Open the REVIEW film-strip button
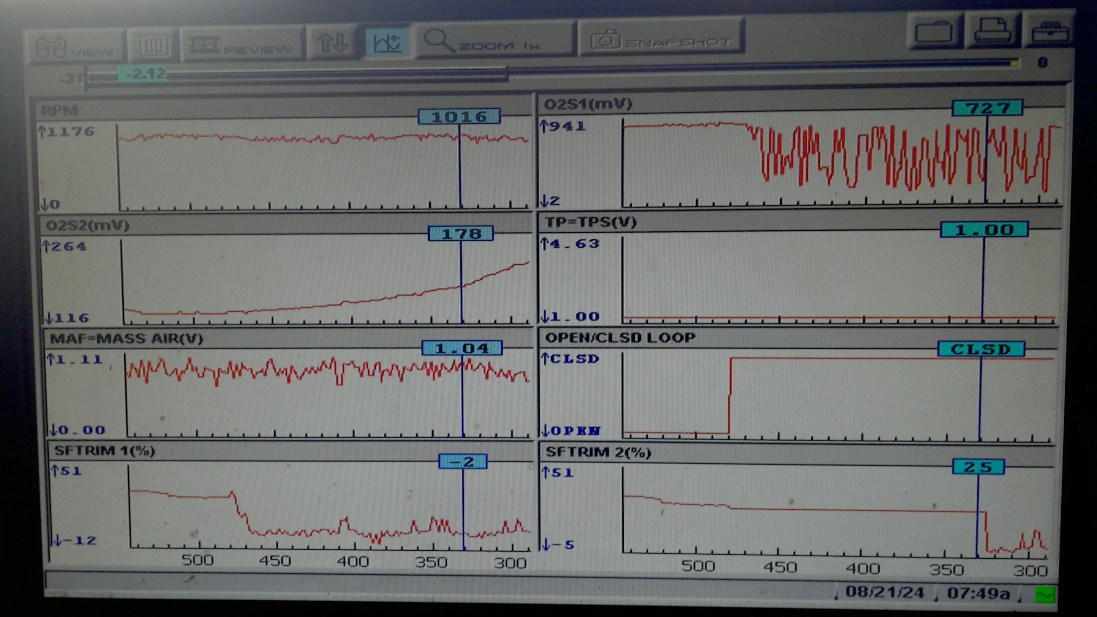The width and height of the screenshot is (1097, 617). tap(242, 46)
